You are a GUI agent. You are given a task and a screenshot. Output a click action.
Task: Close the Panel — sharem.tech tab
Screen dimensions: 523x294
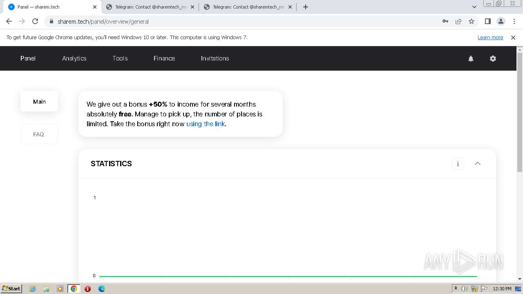(x=95, y=7)
